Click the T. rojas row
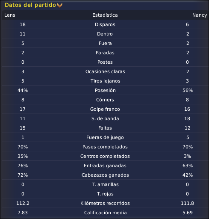Image resolution: width=209 pixels, height=219 pixels. [105, 194]
